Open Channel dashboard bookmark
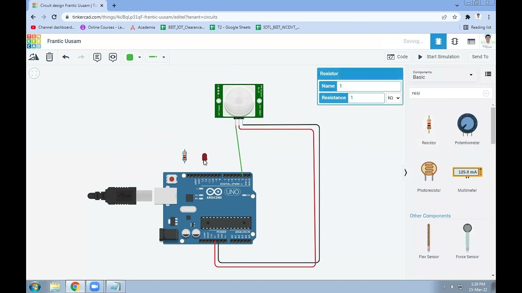The image size is (522, 293). pos(53,27)
